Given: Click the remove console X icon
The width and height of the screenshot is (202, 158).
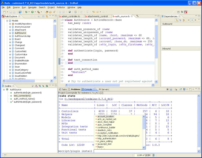Looking at the screenshot, I should tap(168, 89).
